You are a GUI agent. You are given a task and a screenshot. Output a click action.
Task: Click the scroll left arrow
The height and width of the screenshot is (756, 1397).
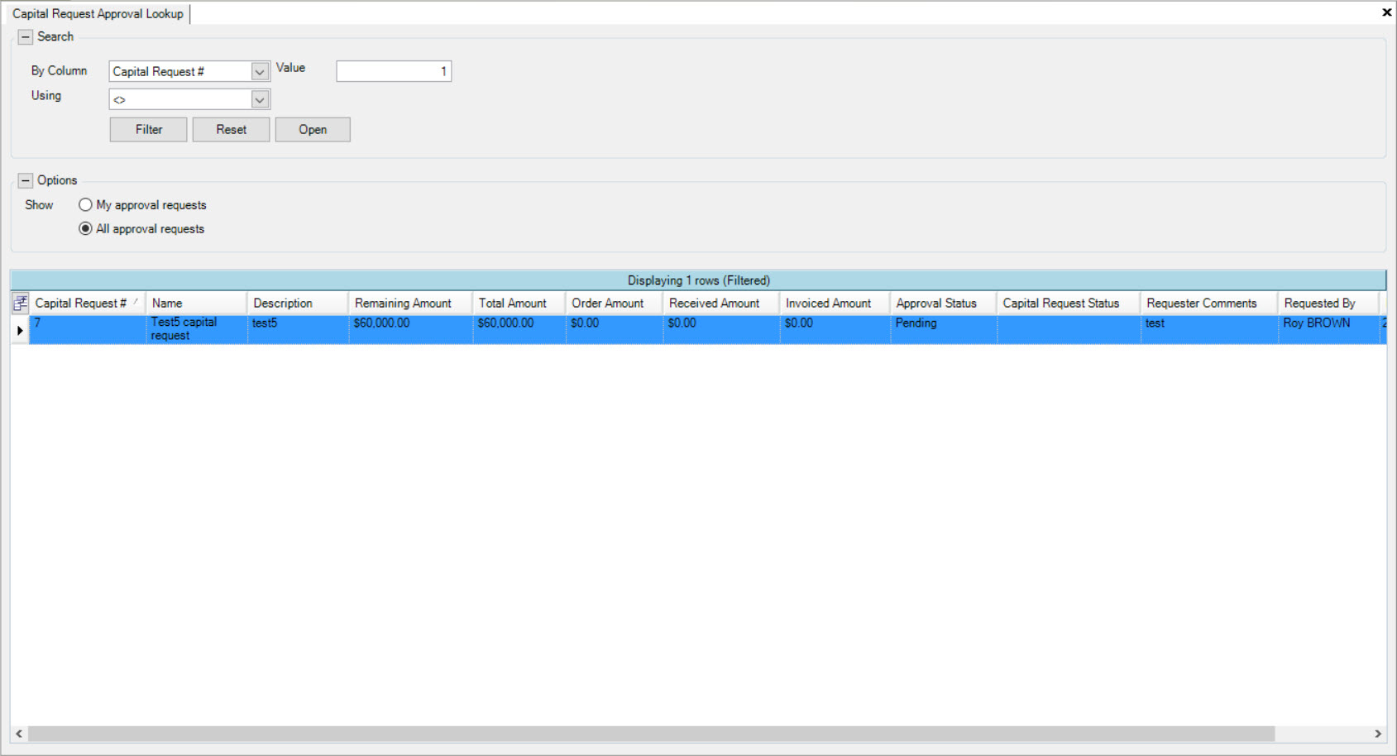pos(19,734)
